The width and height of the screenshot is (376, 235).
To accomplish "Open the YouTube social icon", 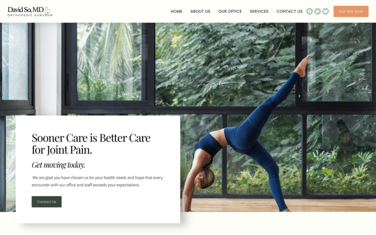I will 325,11.
